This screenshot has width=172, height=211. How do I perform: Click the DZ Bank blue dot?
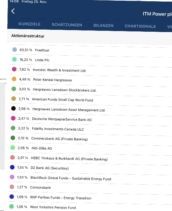coord(12,167)
